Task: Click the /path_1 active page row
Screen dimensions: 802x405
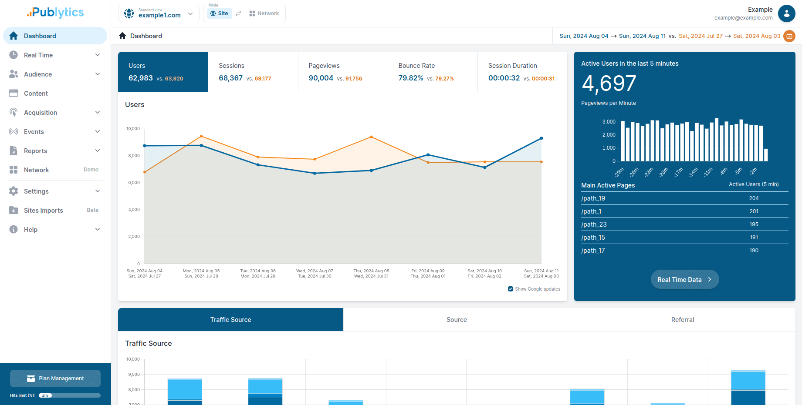Action: click(x=685, y=211)
